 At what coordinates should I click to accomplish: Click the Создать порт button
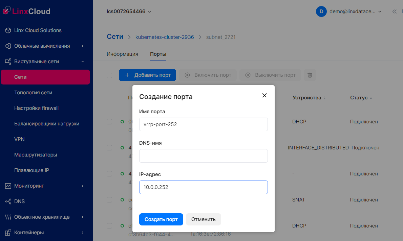[161, 219]
